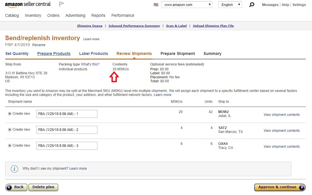Click the Prep: $0.00 fee line
Image resolution: width=312 pixels, height=195 pixels.
pyautogui.click(x=159, y=69)
